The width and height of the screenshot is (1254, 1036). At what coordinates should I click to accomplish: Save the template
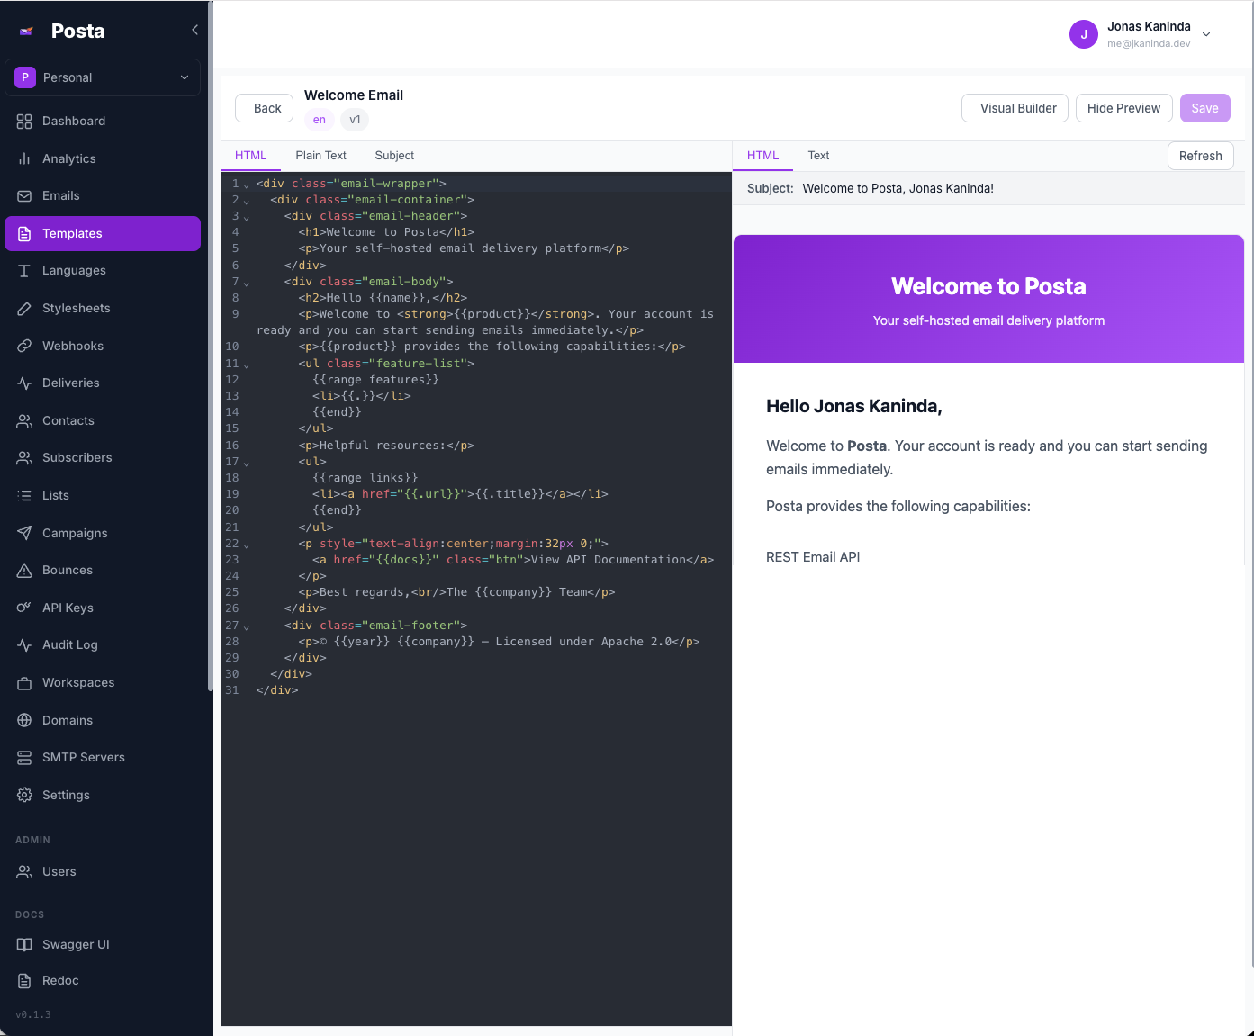tap(1205, 108)
